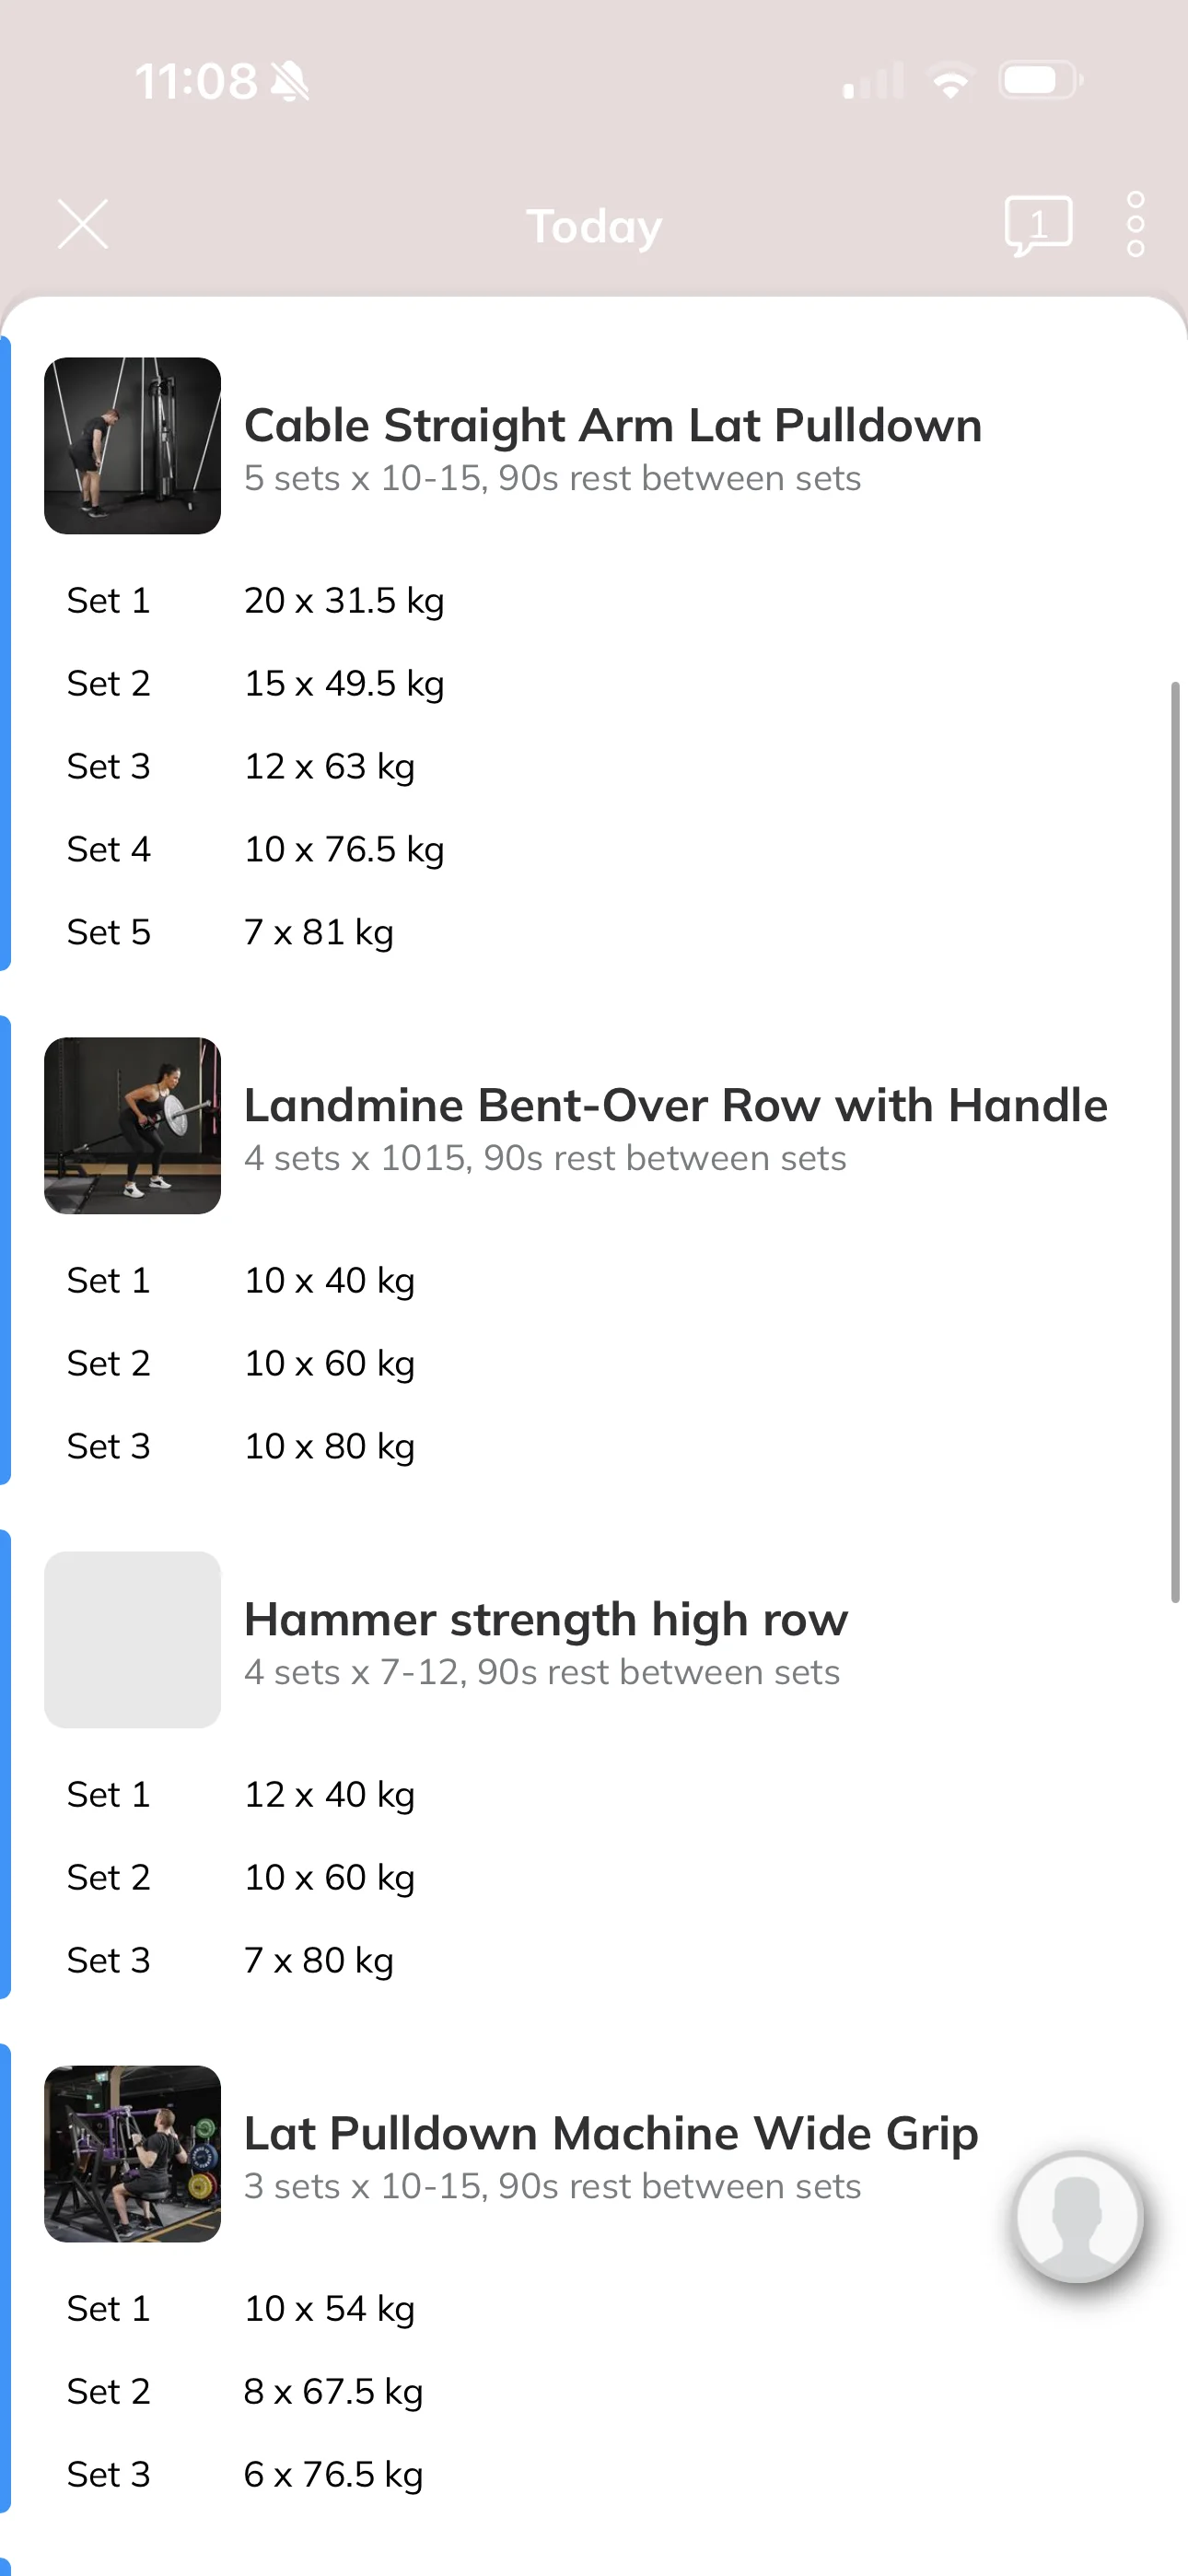This screenshot has height=2576, width=1188.
Task: Tap the 10 x 80 kg landmine set
Action: (594, 1446)
